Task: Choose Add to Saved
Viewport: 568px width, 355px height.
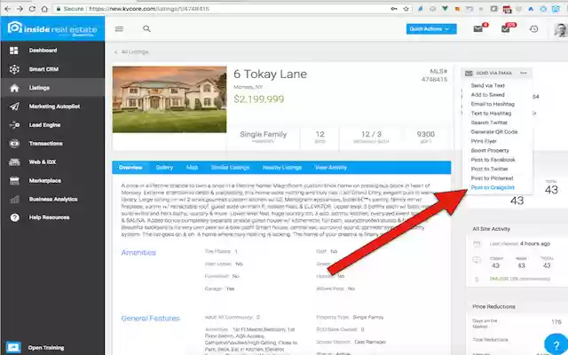Action: point(487,95)
